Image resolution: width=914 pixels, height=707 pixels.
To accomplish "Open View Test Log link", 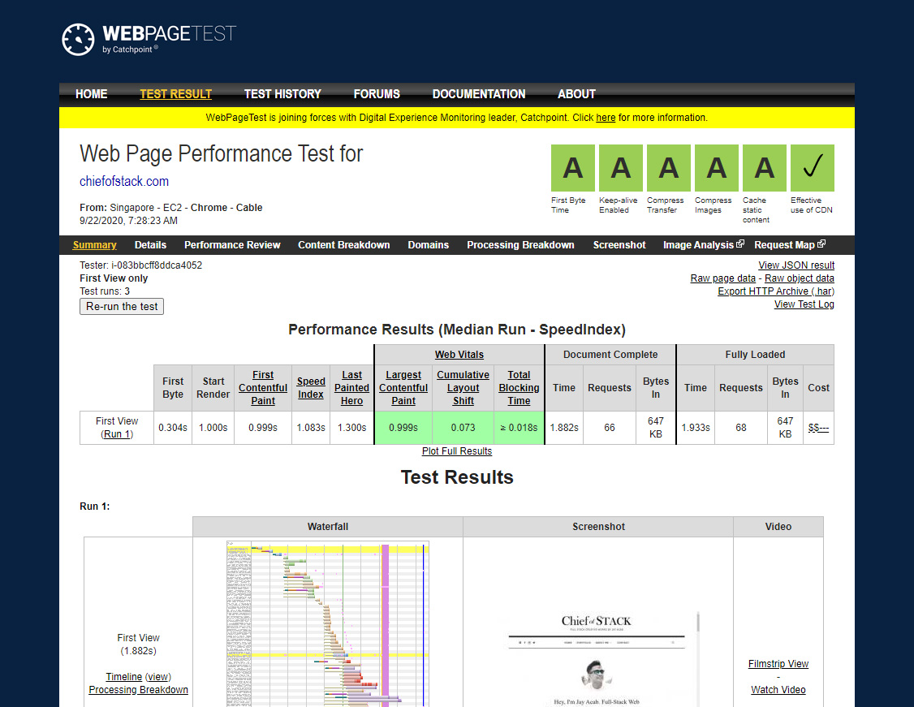I will coord(804,304).
